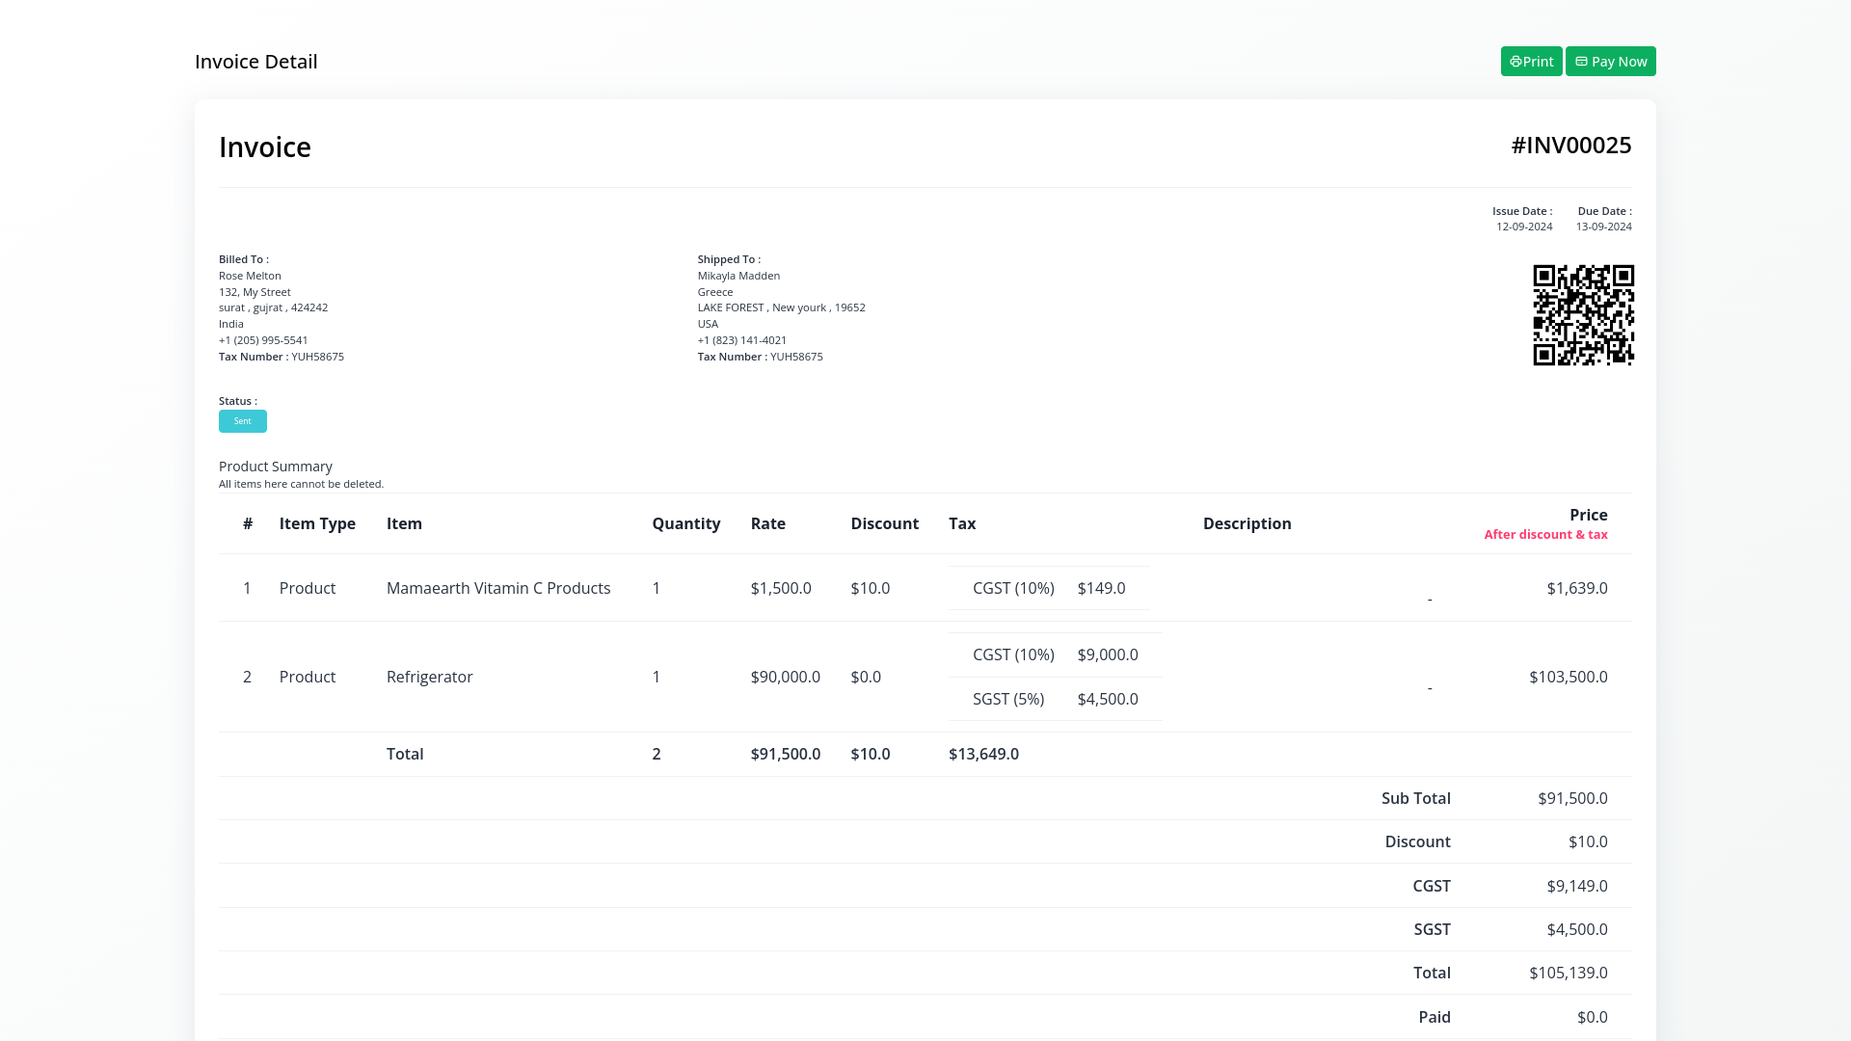
Task: Click the Print button label
Action: [1538, 62]
